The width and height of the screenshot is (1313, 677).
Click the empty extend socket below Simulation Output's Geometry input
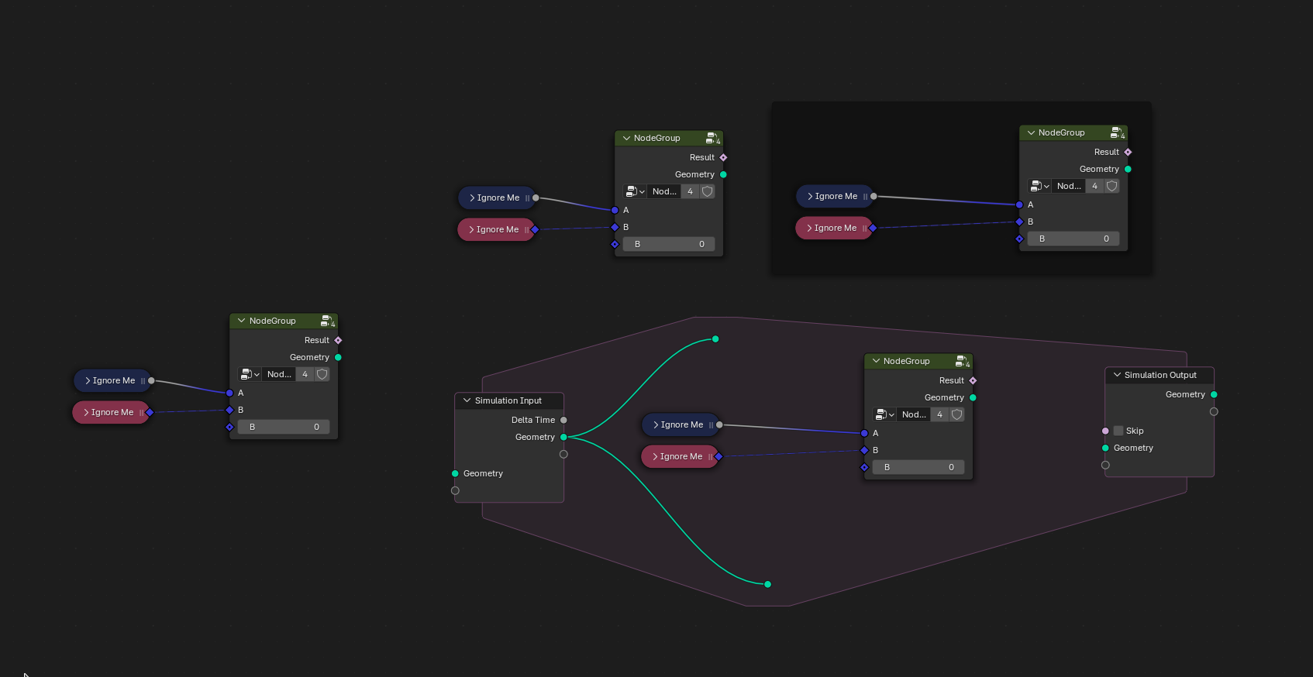pos(1105,465)
